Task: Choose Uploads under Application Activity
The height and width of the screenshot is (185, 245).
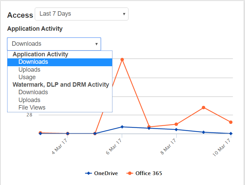Action: coord(60,70)
